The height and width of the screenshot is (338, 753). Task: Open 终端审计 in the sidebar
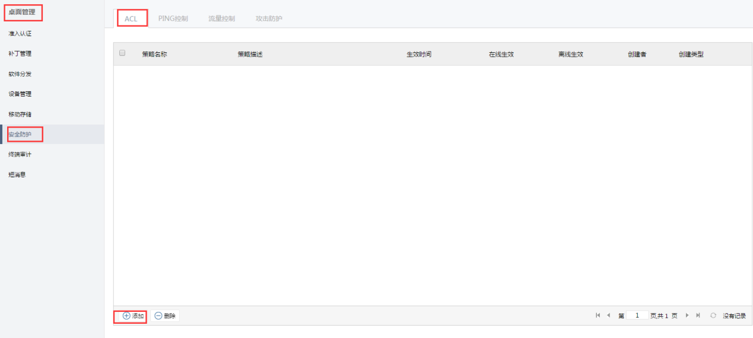click(20, 155)
